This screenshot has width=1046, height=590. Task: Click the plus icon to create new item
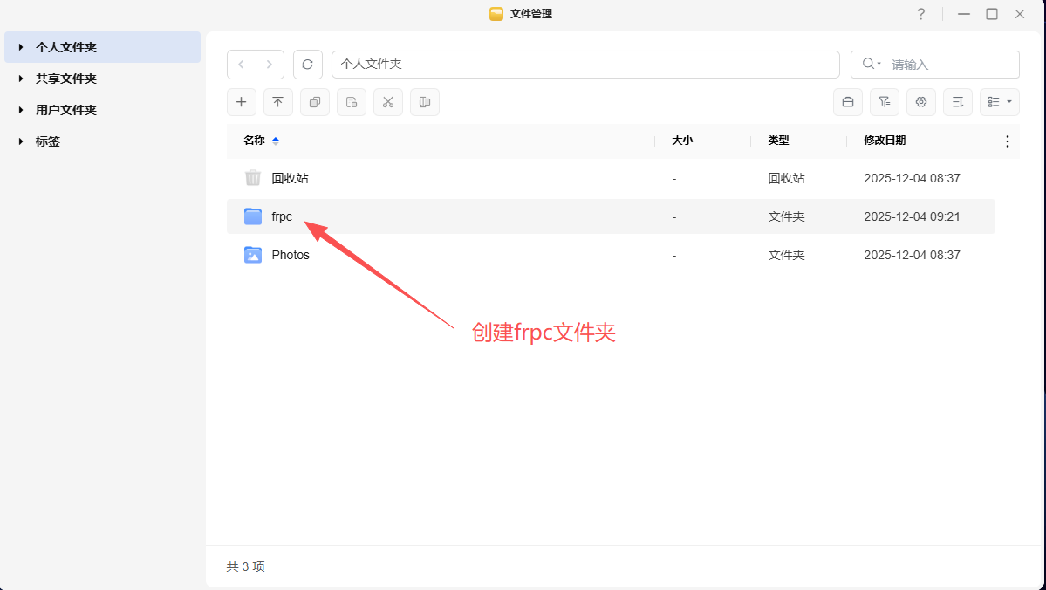click(x=242, y=102)
